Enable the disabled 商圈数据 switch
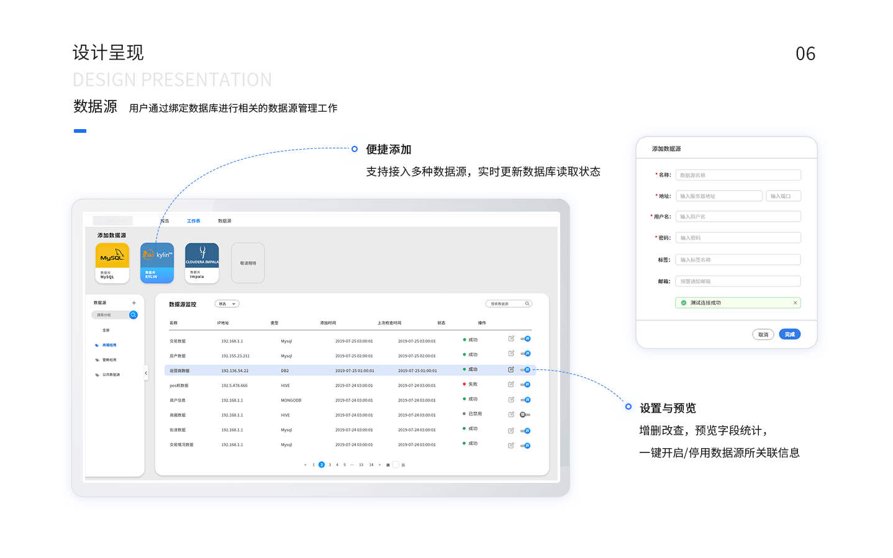 [x=525, y=415]
